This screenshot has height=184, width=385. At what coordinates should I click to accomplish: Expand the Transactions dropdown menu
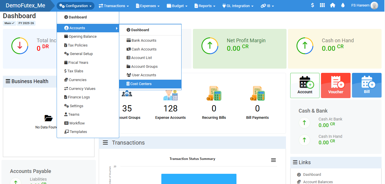tap(114, 6)
